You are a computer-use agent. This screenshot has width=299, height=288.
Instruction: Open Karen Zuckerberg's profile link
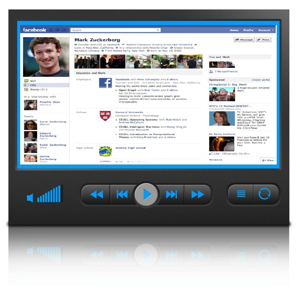53,121
